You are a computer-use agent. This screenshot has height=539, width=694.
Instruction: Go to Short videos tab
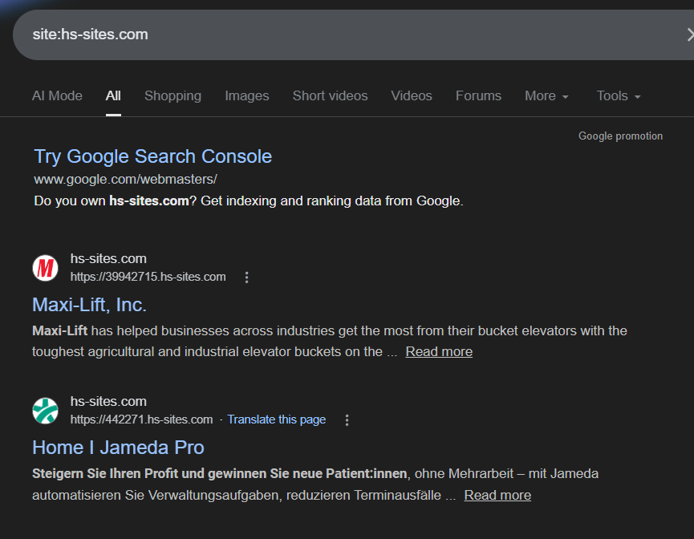coord(330,96)
